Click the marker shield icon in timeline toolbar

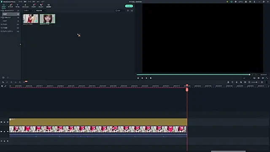click(x=232, y=82)
